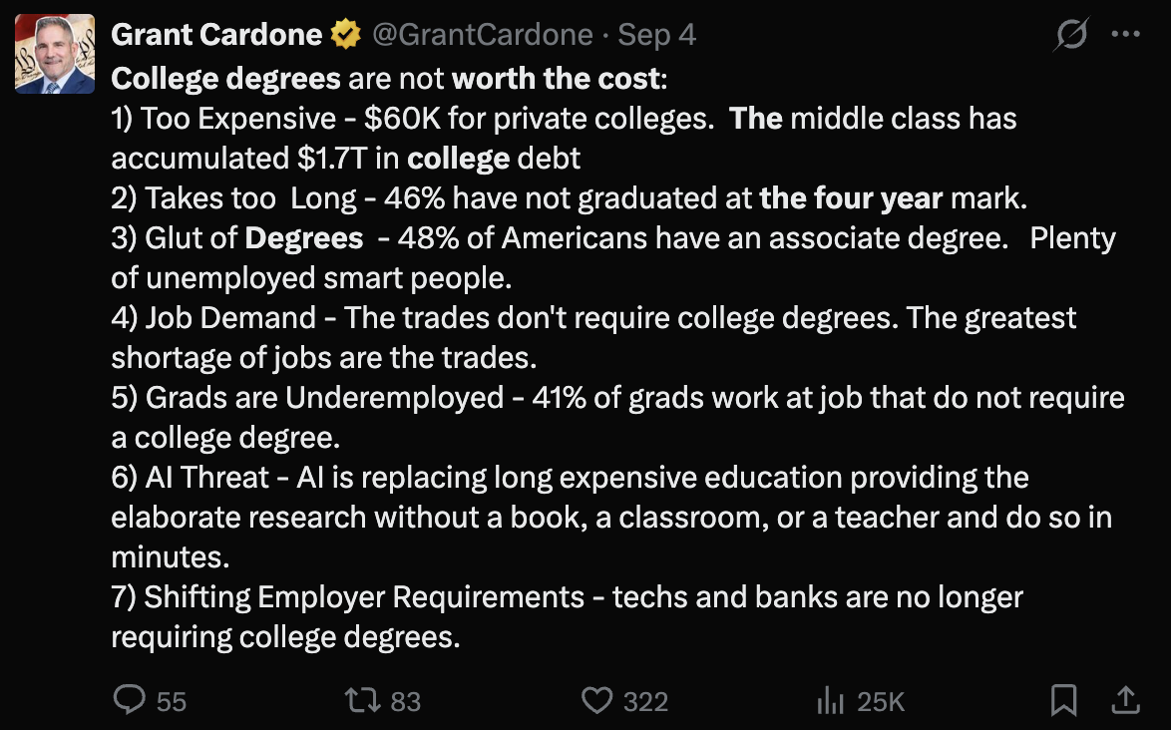Click the 55 replies count
1171x730 pixels.
pos(171,701)
